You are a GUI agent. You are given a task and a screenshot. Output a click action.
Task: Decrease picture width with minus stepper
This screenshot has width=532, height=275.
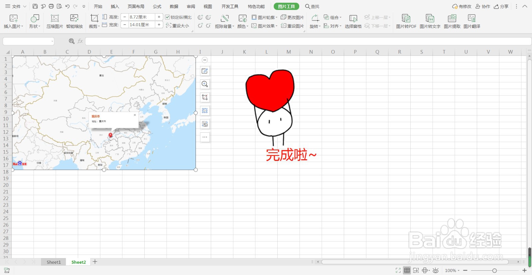click(x=125, y=25)
